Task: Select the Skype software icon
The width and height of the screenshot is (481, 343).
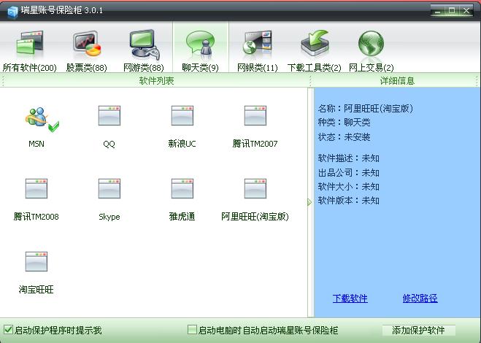Action: [109, 188]
